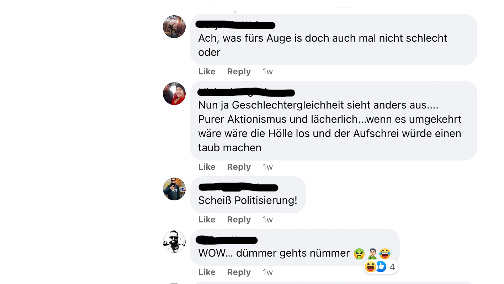Open profile picture beside "Ach, was fürs Auge" comment

174,27
